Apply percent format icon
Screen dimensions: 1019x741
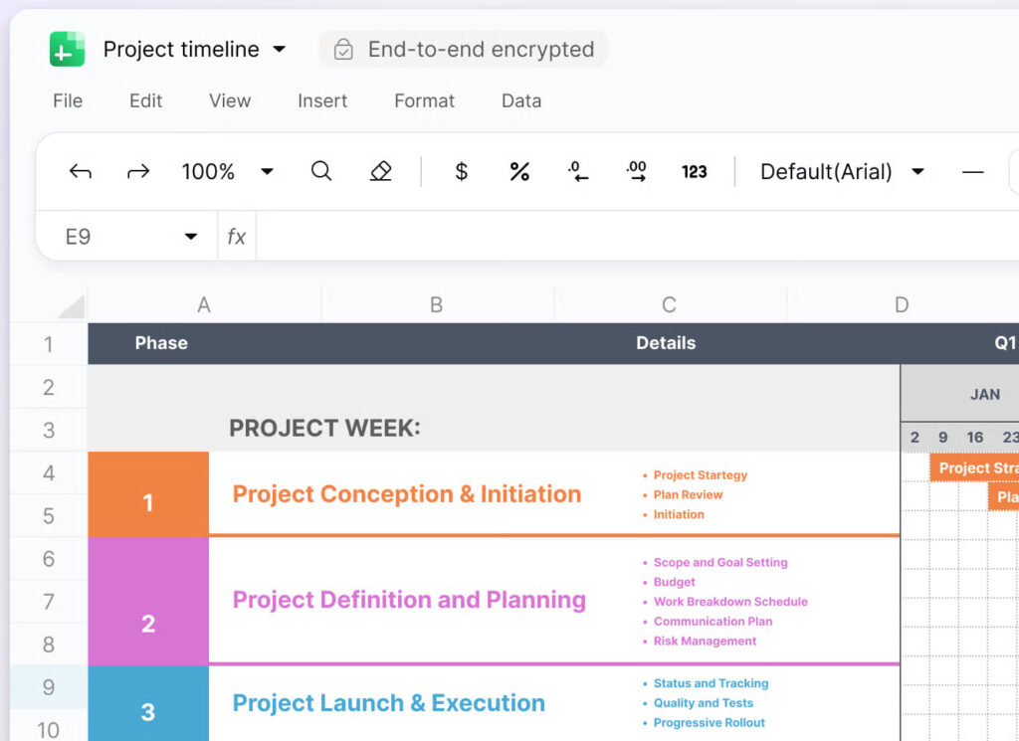point(519,172)
